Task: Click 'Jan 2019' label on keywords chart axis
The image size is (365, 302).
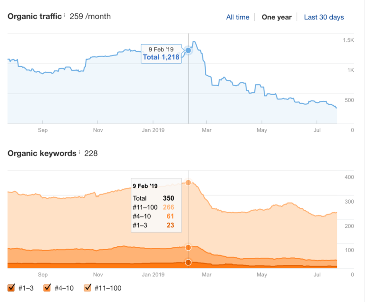Action: coord(153,274)
